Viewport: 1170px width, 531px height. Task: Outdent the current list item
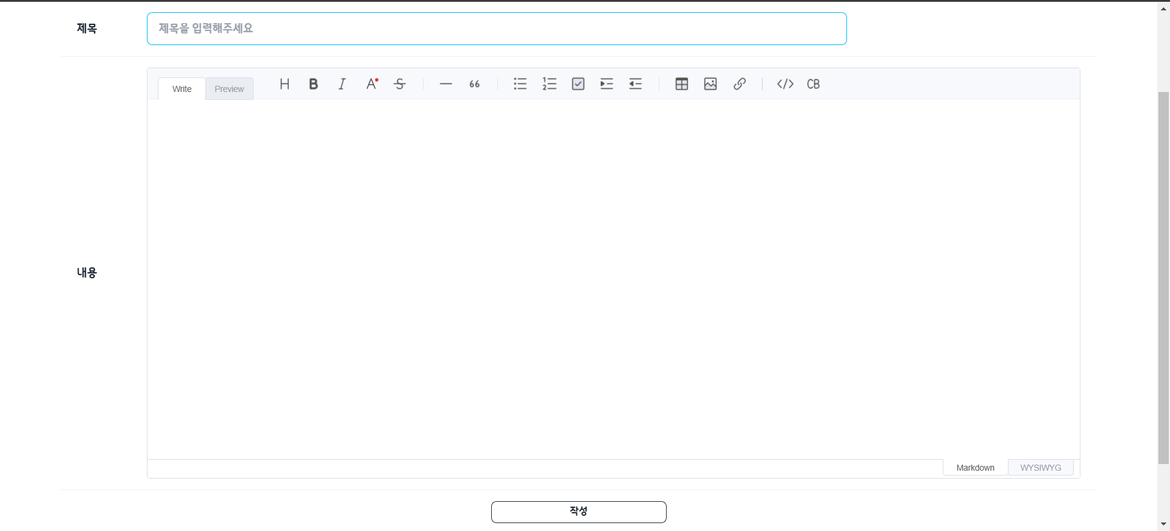pos(636,84)
